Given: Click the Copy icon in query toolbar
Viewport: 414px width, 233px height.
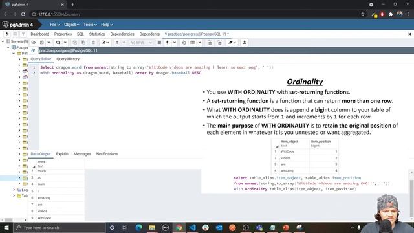Looking at the screenshot, I should pyautogui.click(x=75, y=43).
